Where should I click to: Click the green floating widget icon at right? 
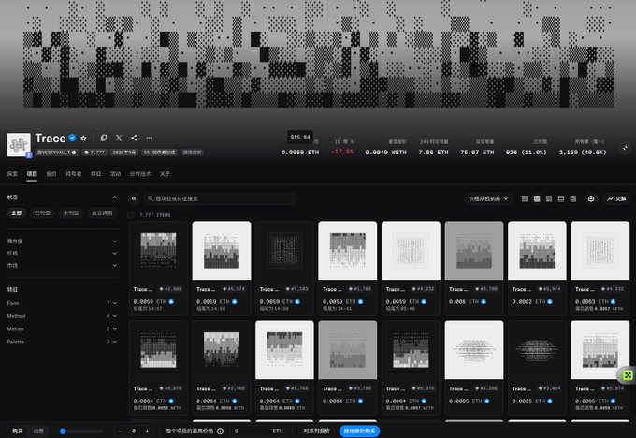point(628,375)
